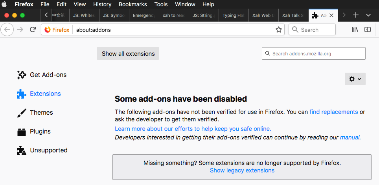Open the manual link

350,137
